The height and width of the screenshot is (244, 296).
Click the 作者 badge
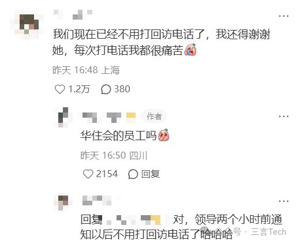154,117
